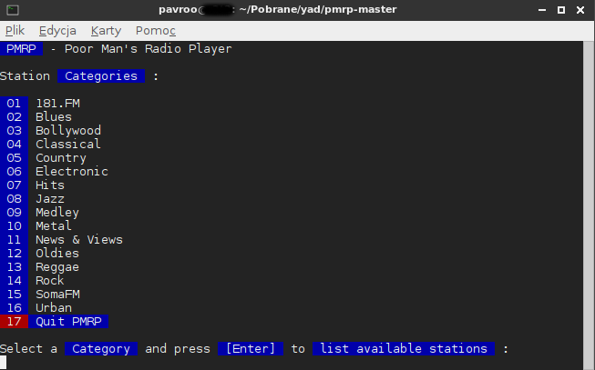
Task: Open the Plik menu
Action: pyautogui.click(x=15, y=30)
